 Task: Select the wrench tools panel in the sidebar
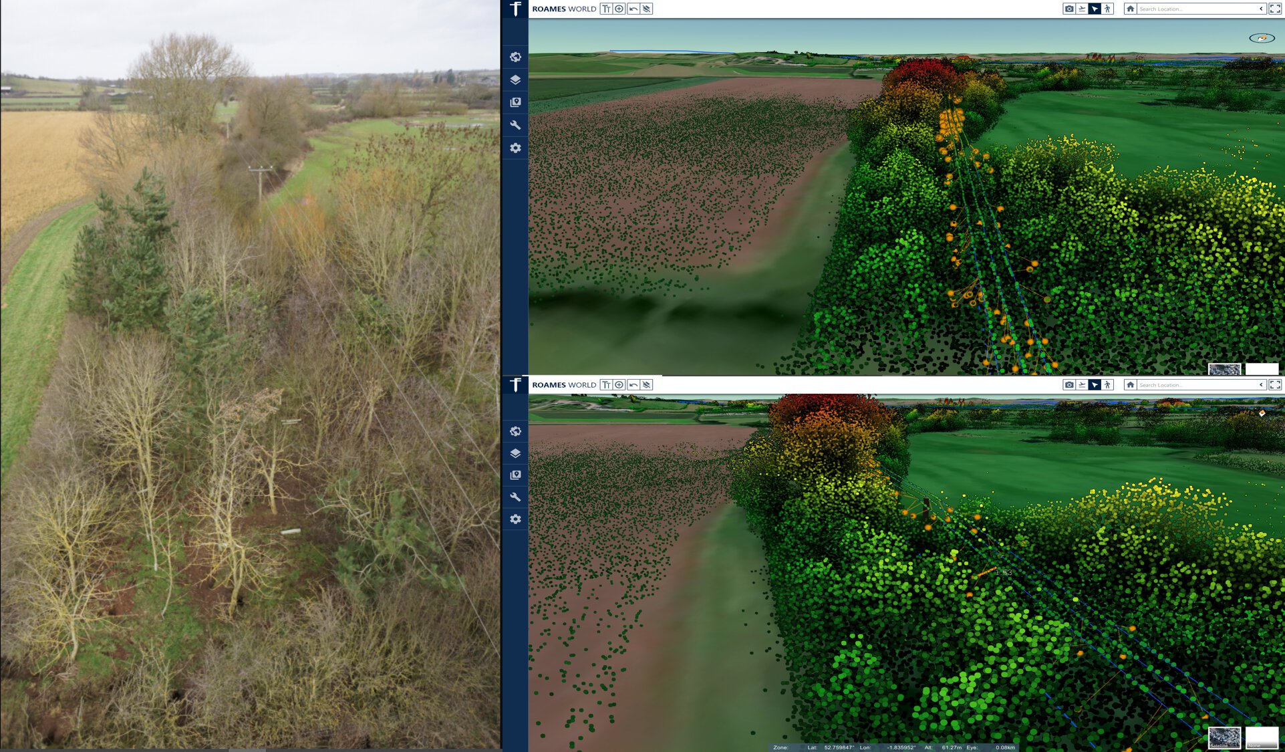pos(515,124)
